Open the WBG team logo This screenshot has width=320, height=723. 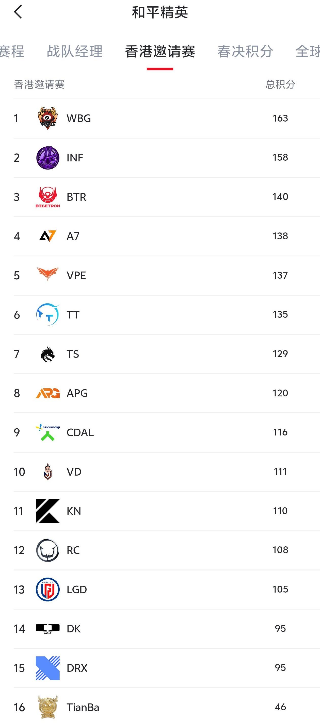coord(48,118)
